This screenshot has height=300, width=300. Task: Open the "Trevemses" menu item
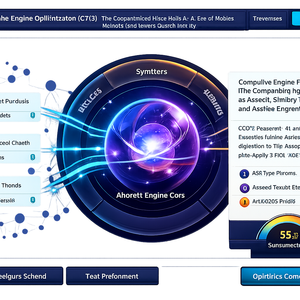[x=267, y=18]
